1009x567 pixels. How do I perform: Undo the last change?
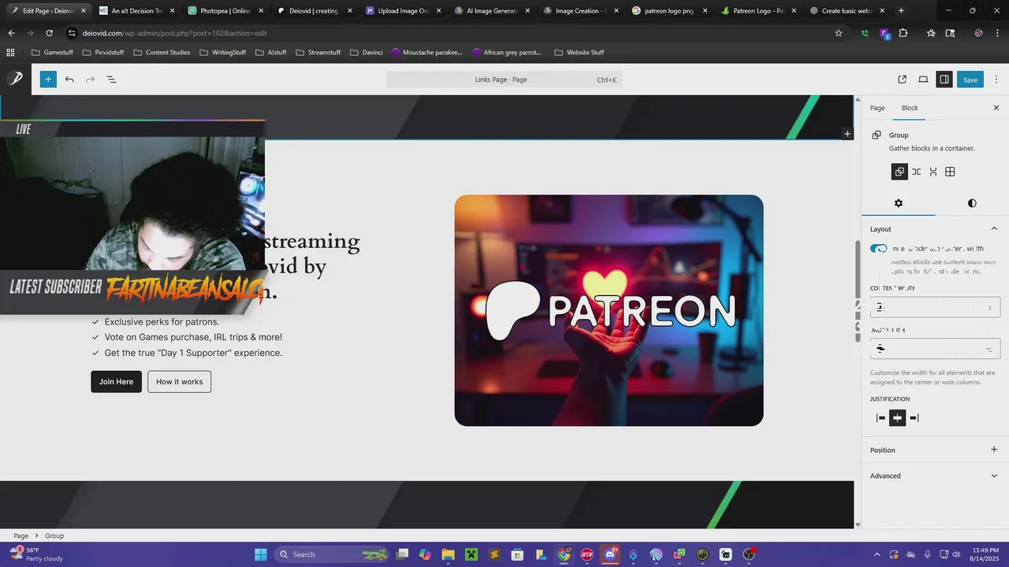pos(69,80)
